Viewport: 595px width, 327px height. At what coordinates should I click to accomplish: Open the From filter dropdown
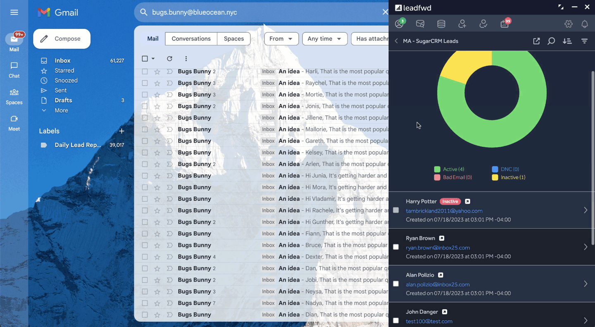281,38
